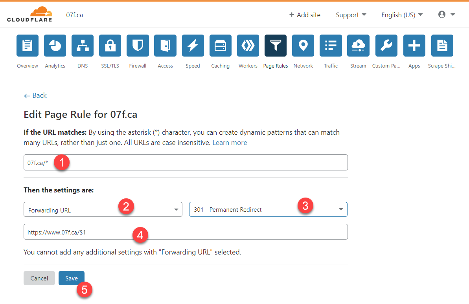Focus the destination URL field https://www.07f.ca/$1
The image size is (469, 304).
[186, 232]
